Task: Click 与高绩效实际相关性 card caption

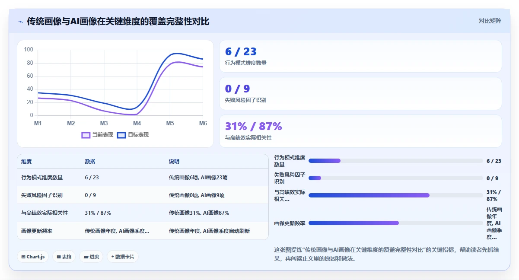Action: click(248, 138)
